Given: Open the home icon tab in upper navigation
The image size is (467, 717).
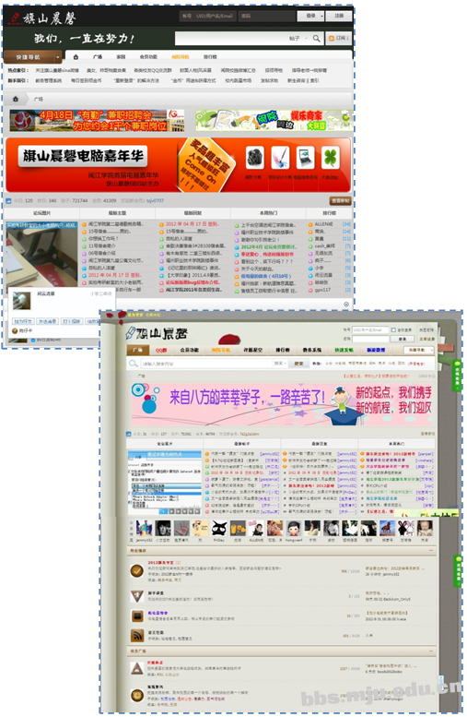Looking at the screenshot, I should (x=76, y=57).
